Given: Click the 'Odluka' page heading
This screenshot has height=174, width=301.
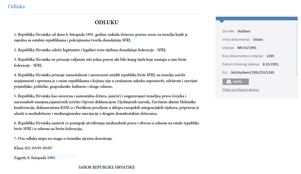Looking at the screenshot, I should (x=16, y=6).
